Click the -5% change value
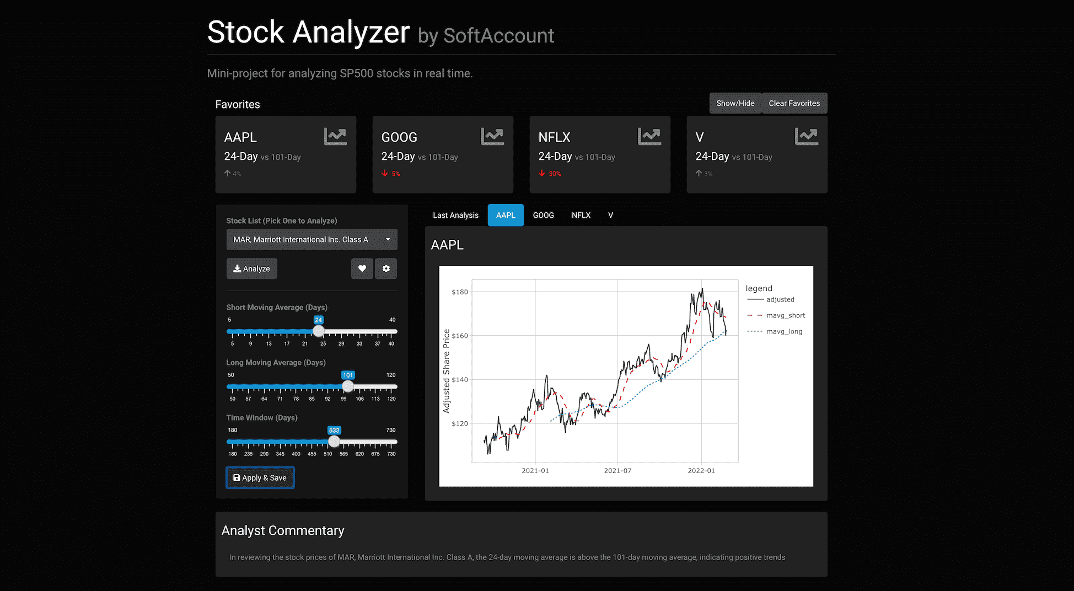1074x591 pixels. click(x=395, y=174)
